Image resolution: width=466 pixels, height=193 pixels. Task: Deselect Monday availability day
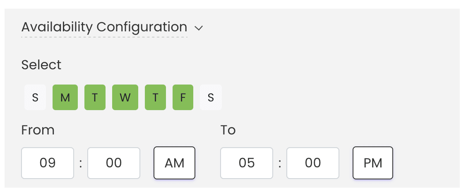coord(65,98)
